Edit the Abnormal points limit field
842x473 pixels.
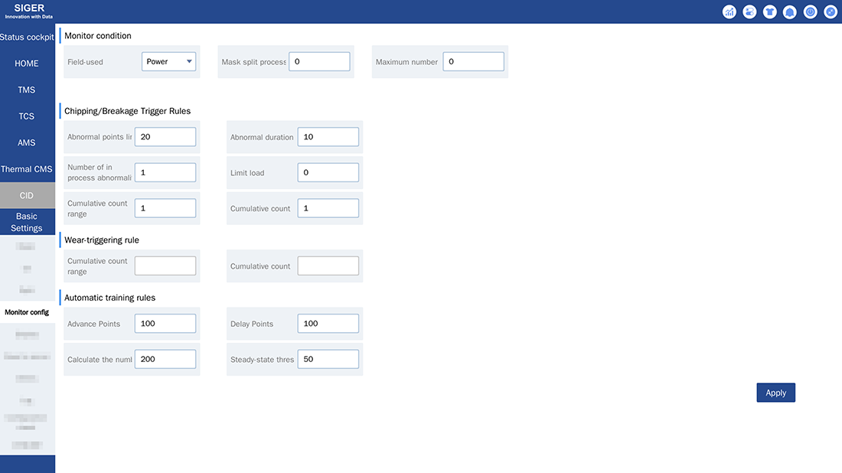(165, 137)
